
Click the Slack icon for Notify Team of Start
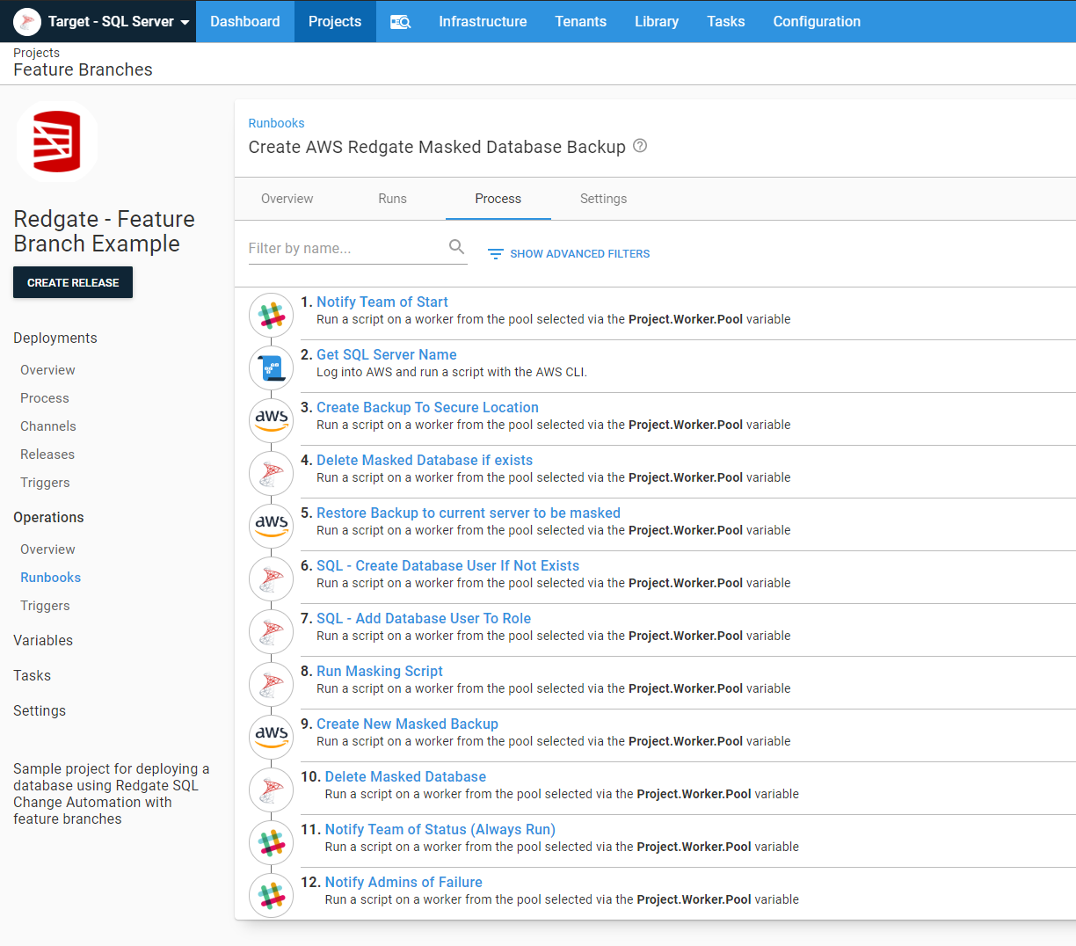[271, 315]
